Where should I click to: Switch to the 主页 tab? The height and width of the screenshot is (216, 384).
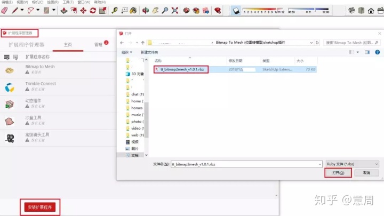click(68, 45)
